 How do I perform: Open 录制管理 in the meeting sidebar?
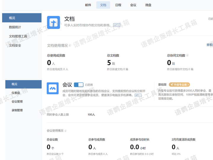[17, 110]
